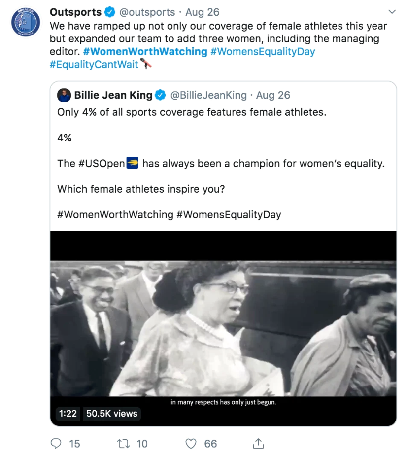Image resolution: width=407 pixels, height=456 pixels.
Task: Share the tweet via share icon
Action: [x=258, y=444]
